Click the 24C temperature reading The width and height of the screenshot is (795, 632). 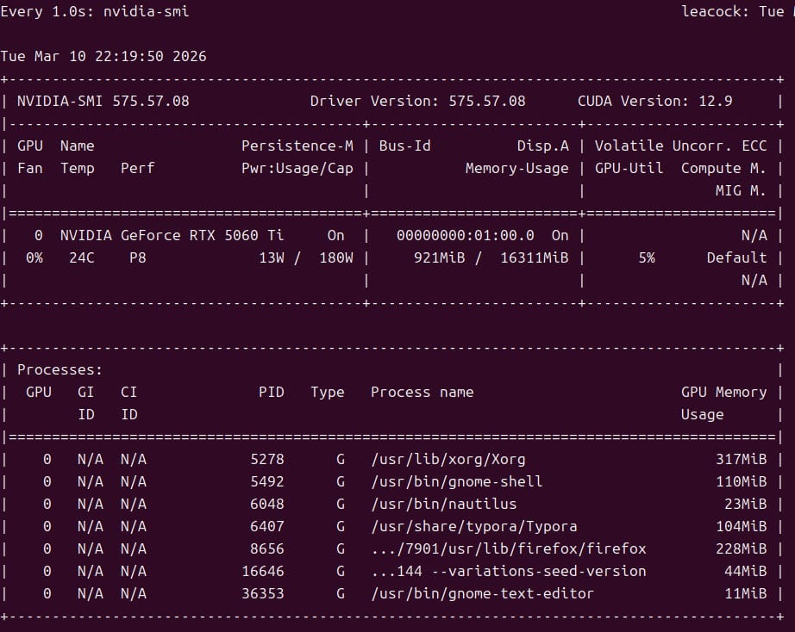[x=82, y=257]
